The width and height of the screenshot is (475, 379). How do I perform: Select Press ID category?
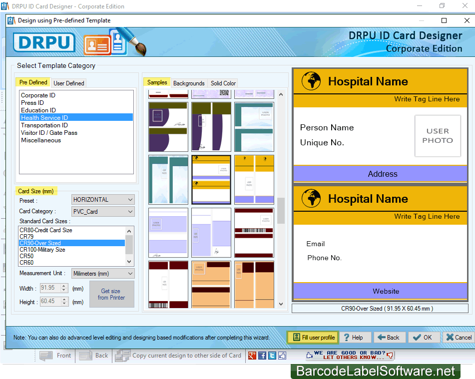[x=76, y=103]
